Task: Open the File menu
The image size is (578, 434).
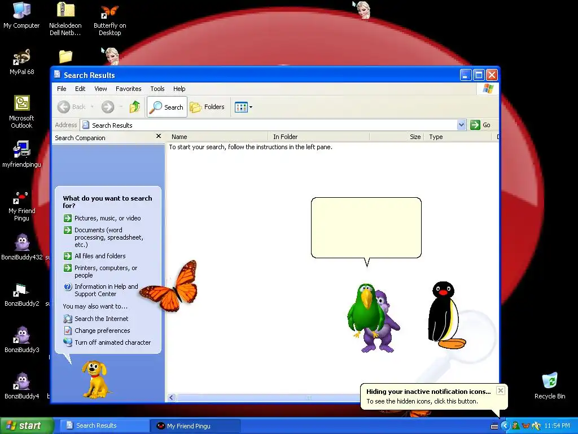Action: click(x=62, y=89)
